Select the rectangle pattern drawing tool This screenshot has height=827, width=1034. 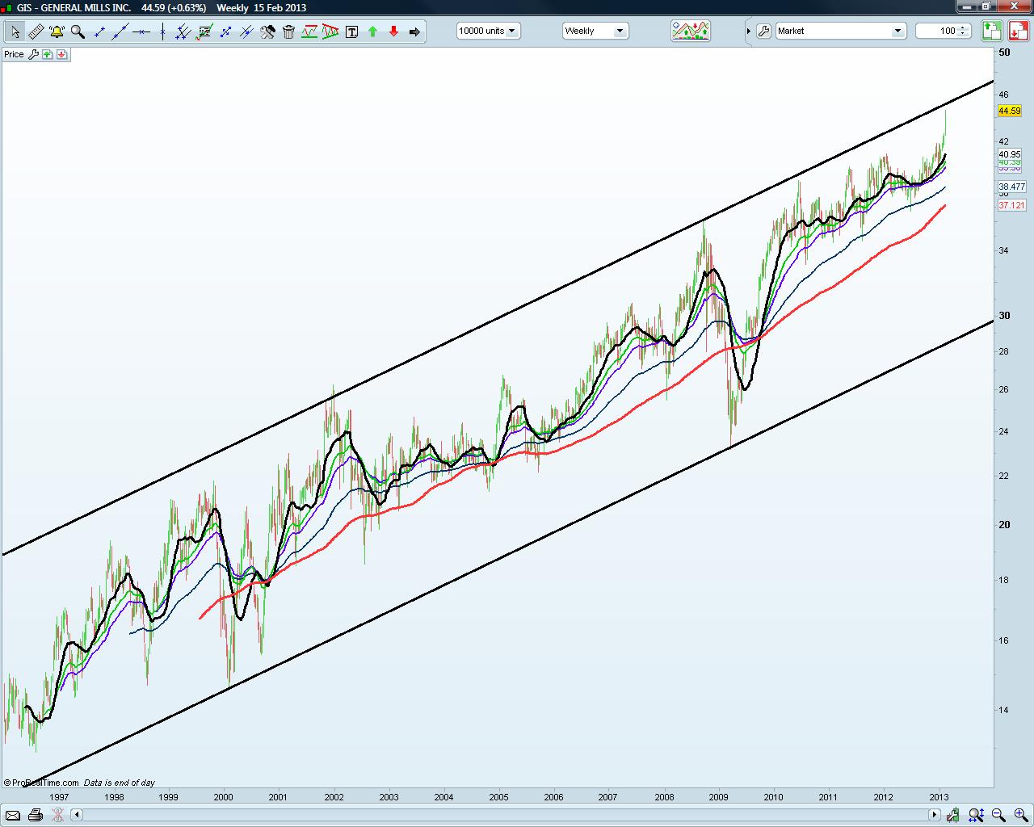point(309,31)
